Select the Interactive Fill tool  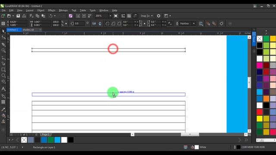click(x=3, y=115)
